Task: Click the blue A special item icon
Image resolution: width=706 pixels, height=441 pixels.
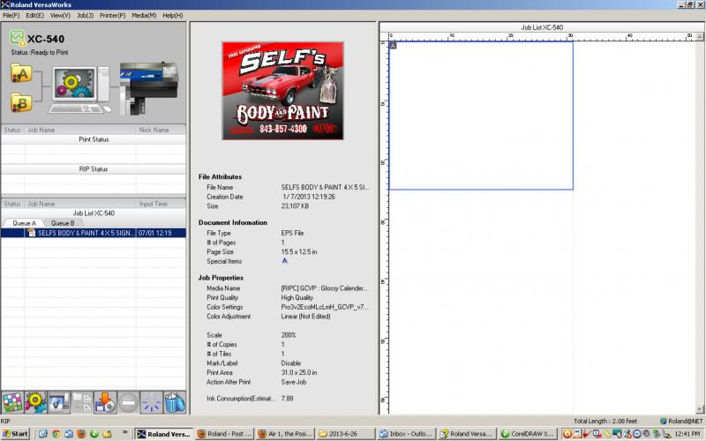Action: [x=284, y=261]
